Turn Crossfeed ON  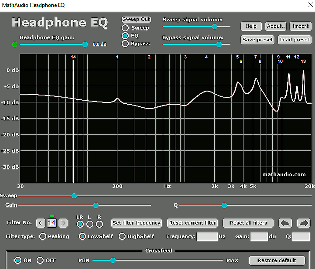tap(18, 260)
